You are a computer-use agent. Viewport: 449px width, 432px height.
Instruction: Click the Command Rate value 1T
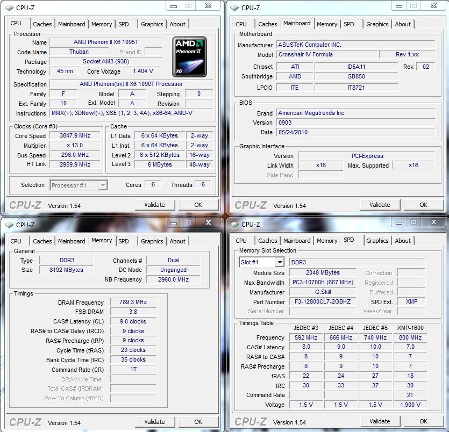coord(133,369)
